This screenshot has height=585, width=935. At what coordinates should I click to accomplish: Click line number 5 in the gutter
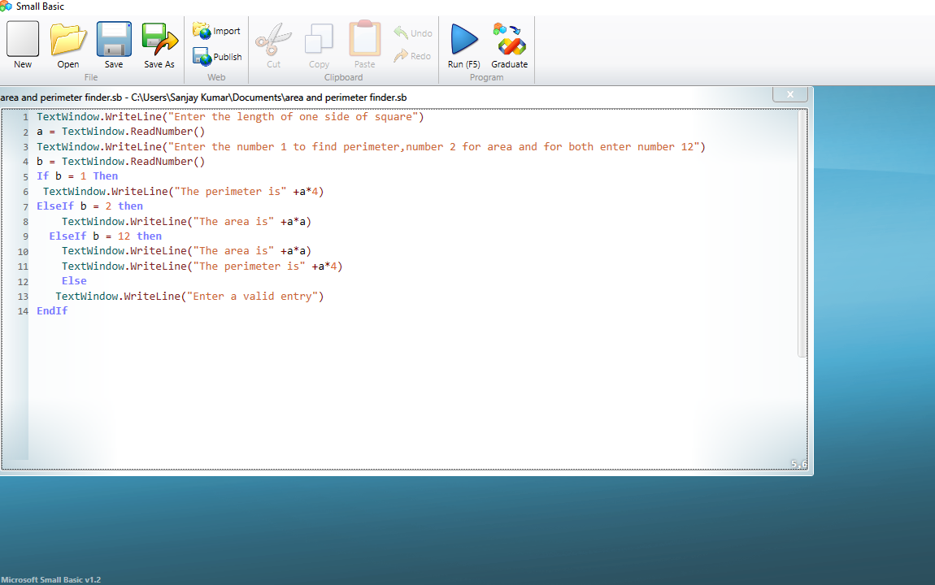click(x=24, y=175)
